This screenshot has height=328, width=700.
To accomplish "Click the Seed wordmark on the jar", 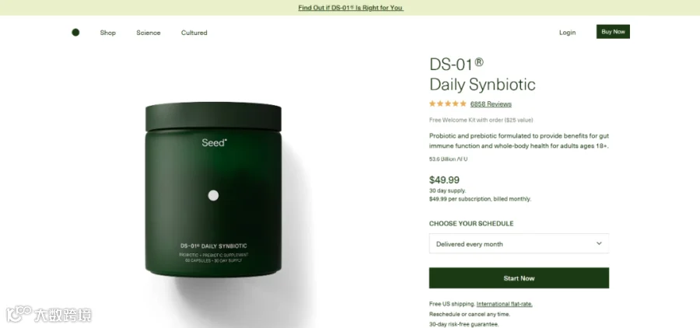I will click(214, 143).
